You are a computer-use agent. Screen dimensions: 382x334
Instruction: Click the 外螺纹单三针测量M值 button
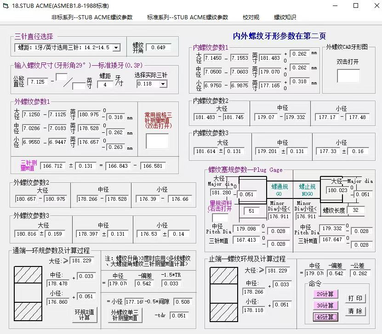[x=125, y=315]
